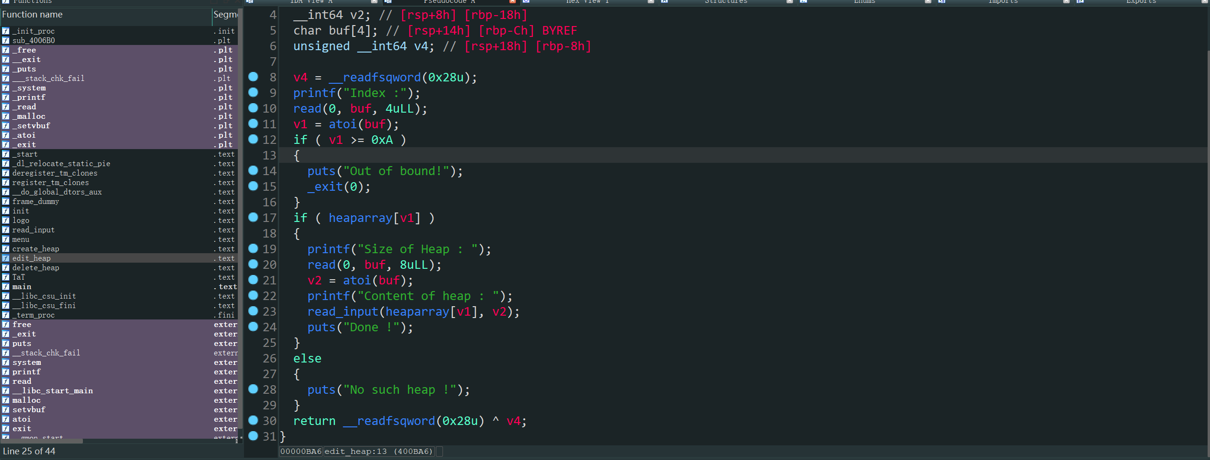Click the icon beside __libc_csu_init
The image size is (1210, 460).
[x=6, y=296]
